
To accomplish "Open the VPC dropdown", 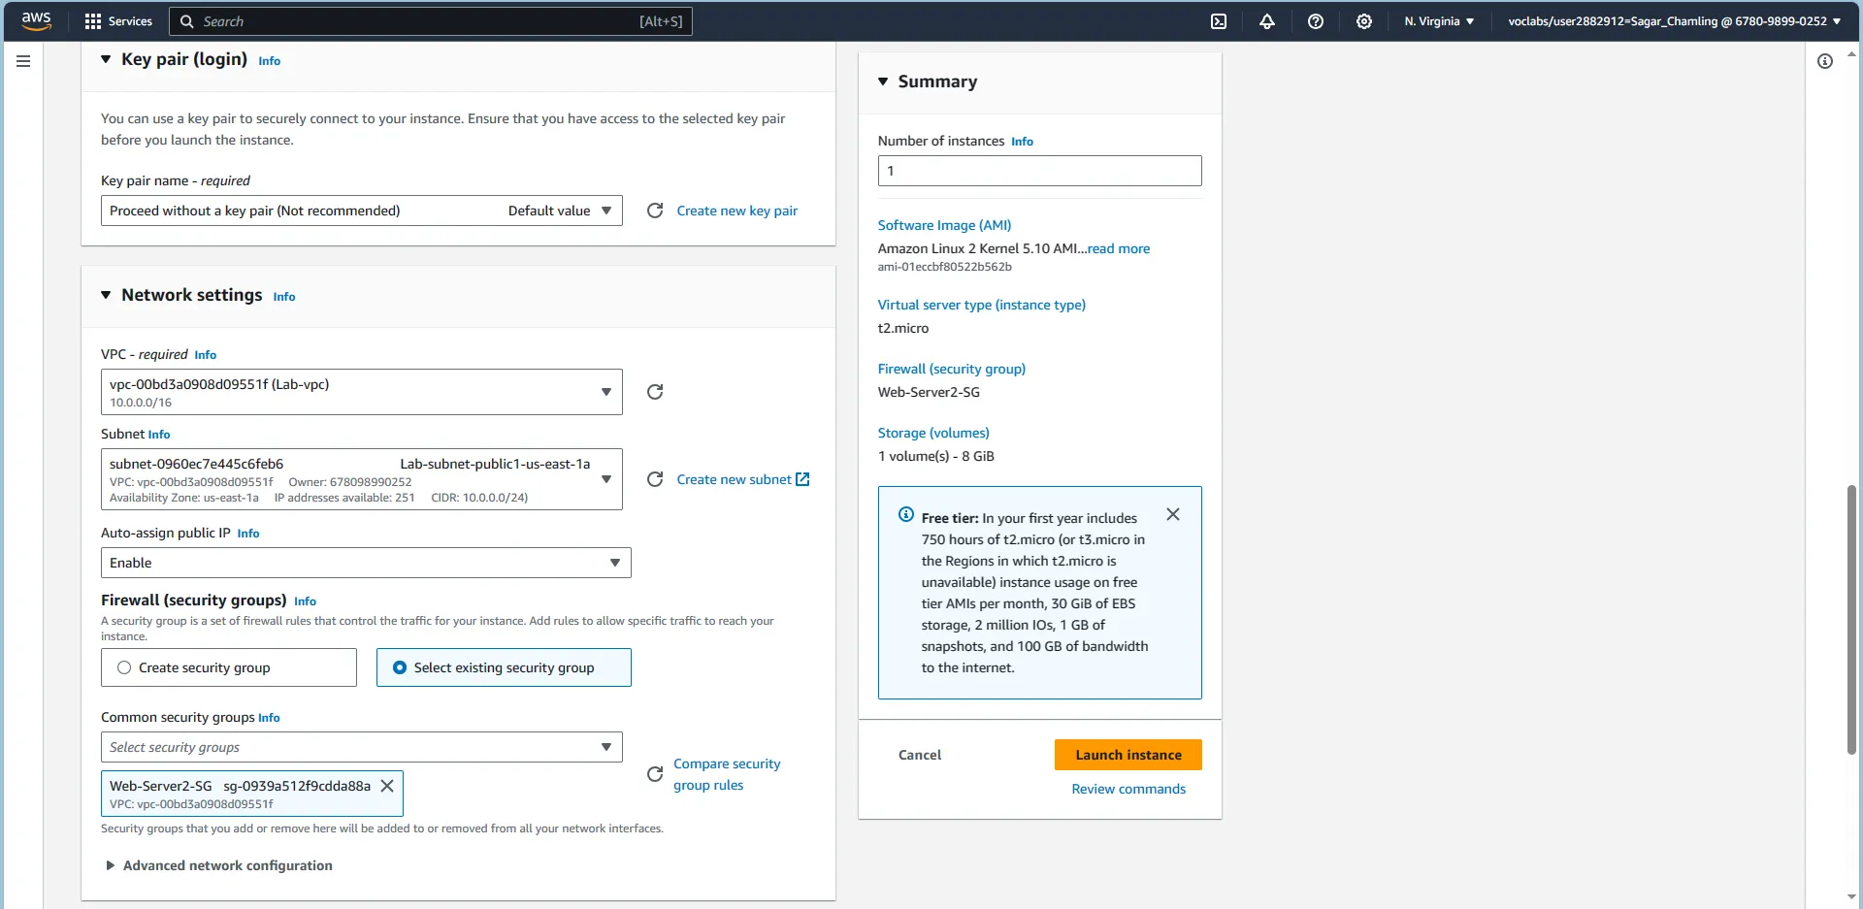I will click(x=362, y=392).
